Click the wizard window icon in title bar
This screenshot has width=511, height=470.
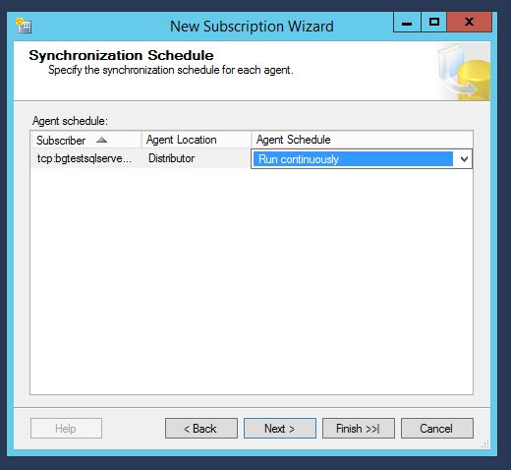click(24, 26)
